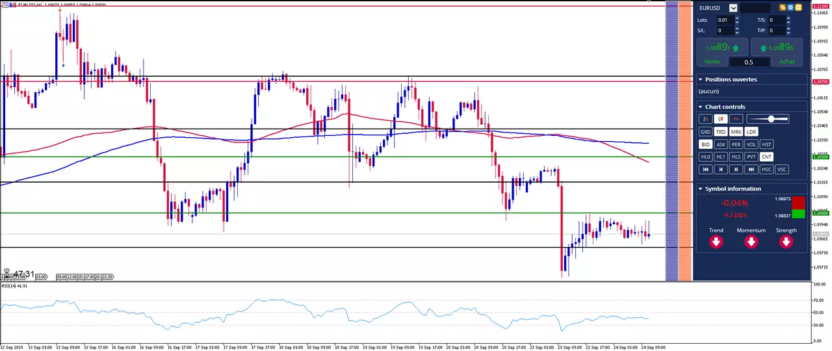The height and width of the screenshot is (351, 832).
Task: Toggle the BID line button
Action: coord(705,144)
